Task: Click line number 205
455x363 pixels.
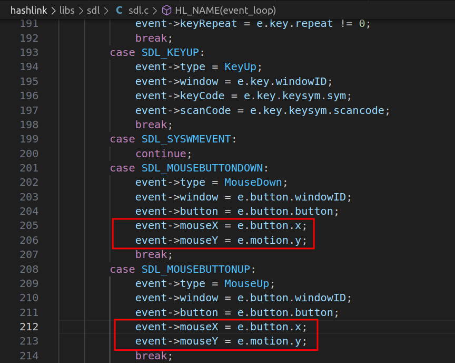Action: (29, 226)
